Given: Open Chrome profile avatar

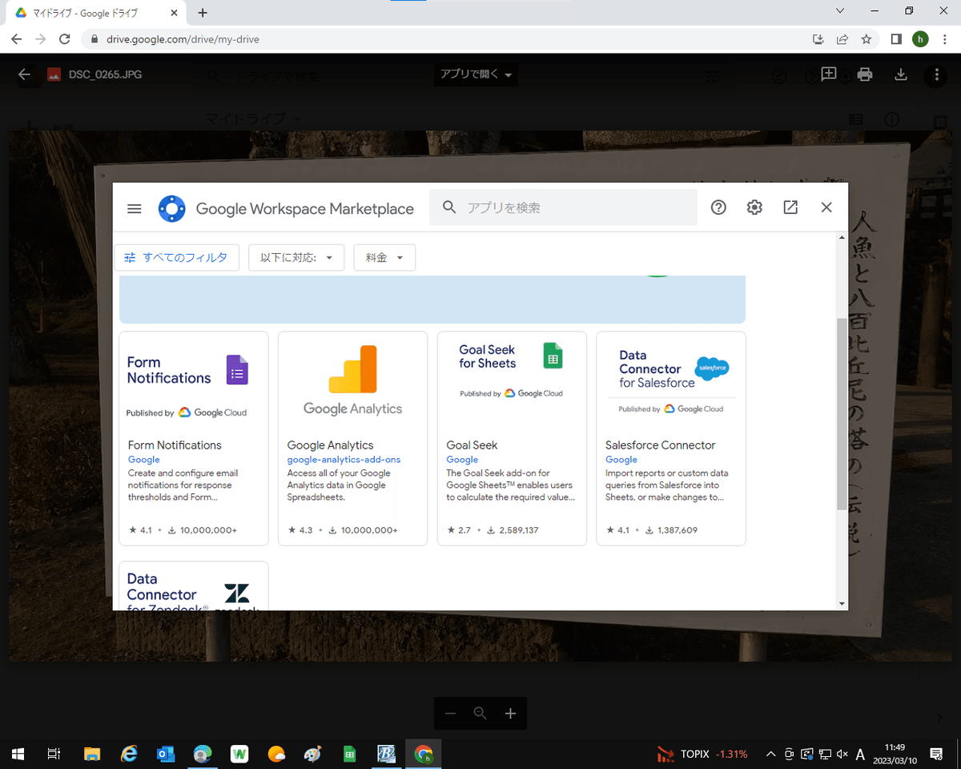Looking at the screenshot, I should click(x=920, y=39).
